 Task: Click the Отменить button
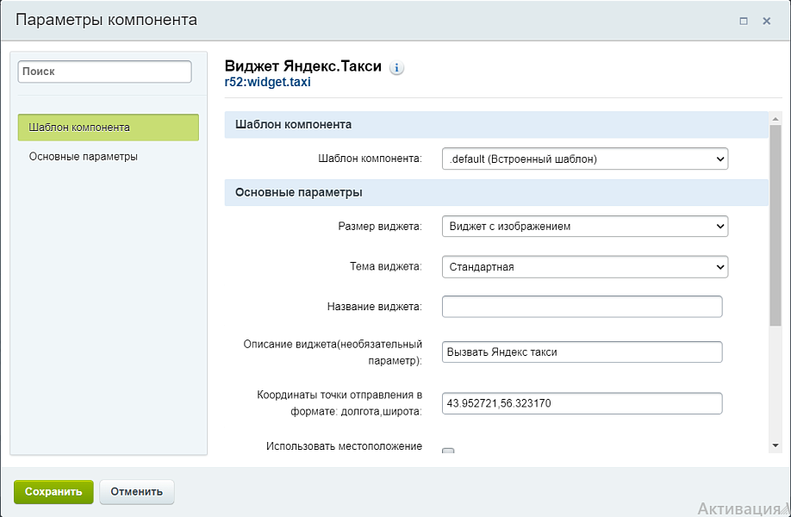(137, 492)
